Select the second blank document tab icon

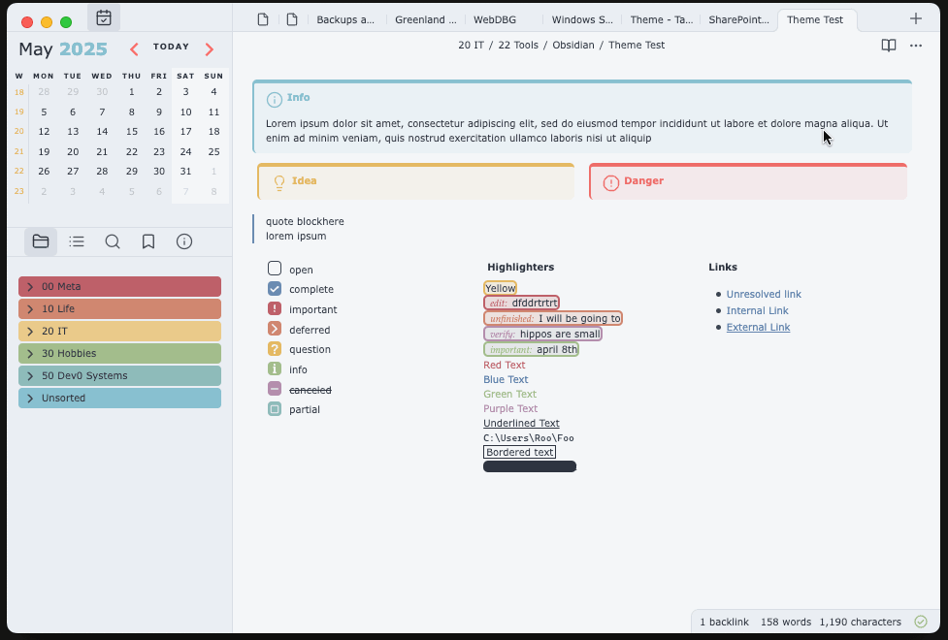coord(292,19)
